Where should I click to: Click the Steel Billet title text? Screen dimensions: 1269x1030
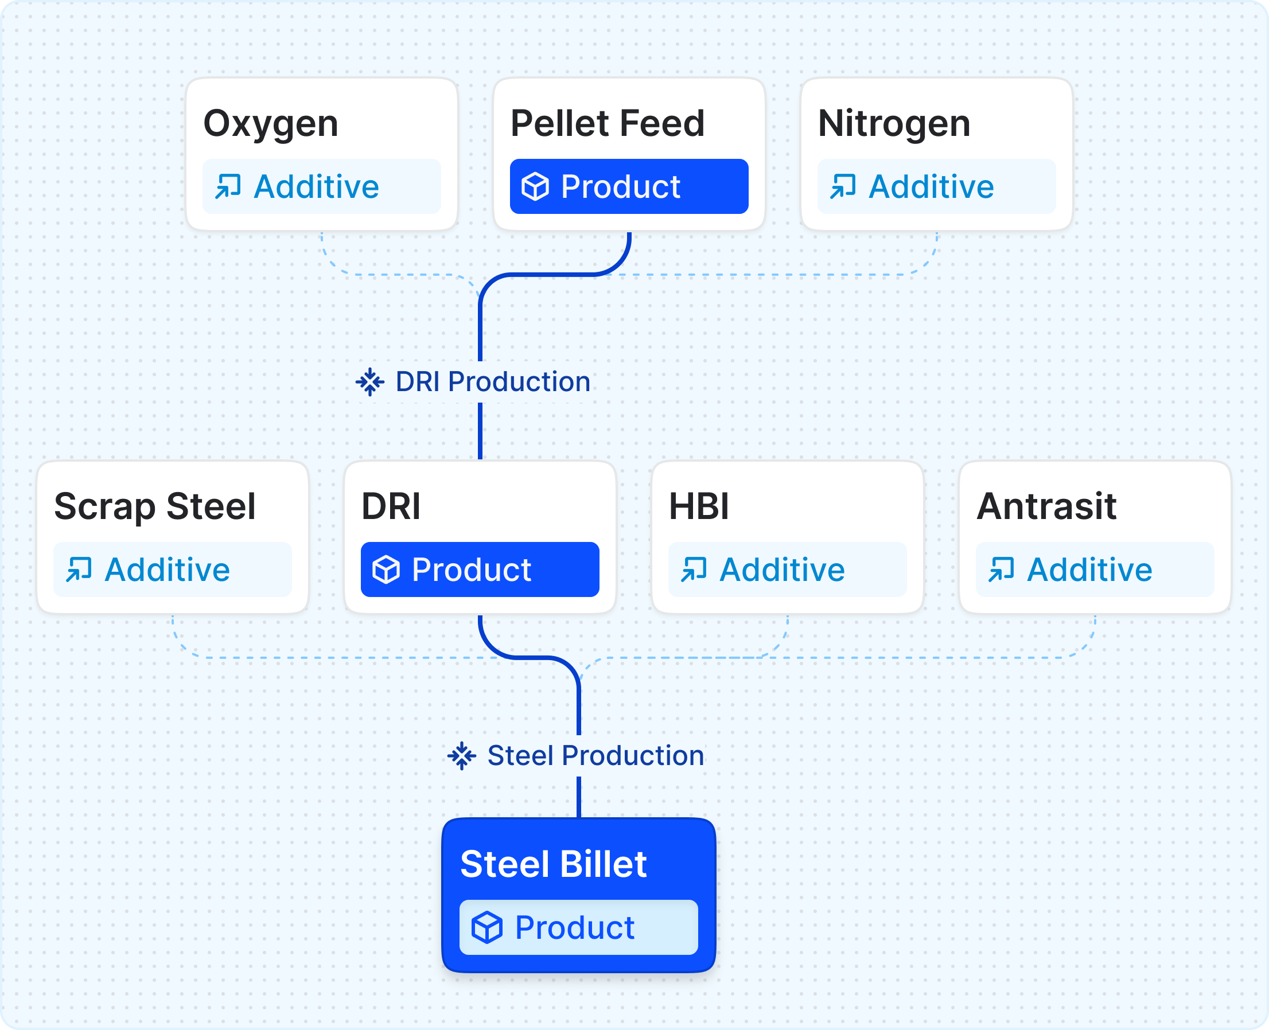[x=553, y=864]
